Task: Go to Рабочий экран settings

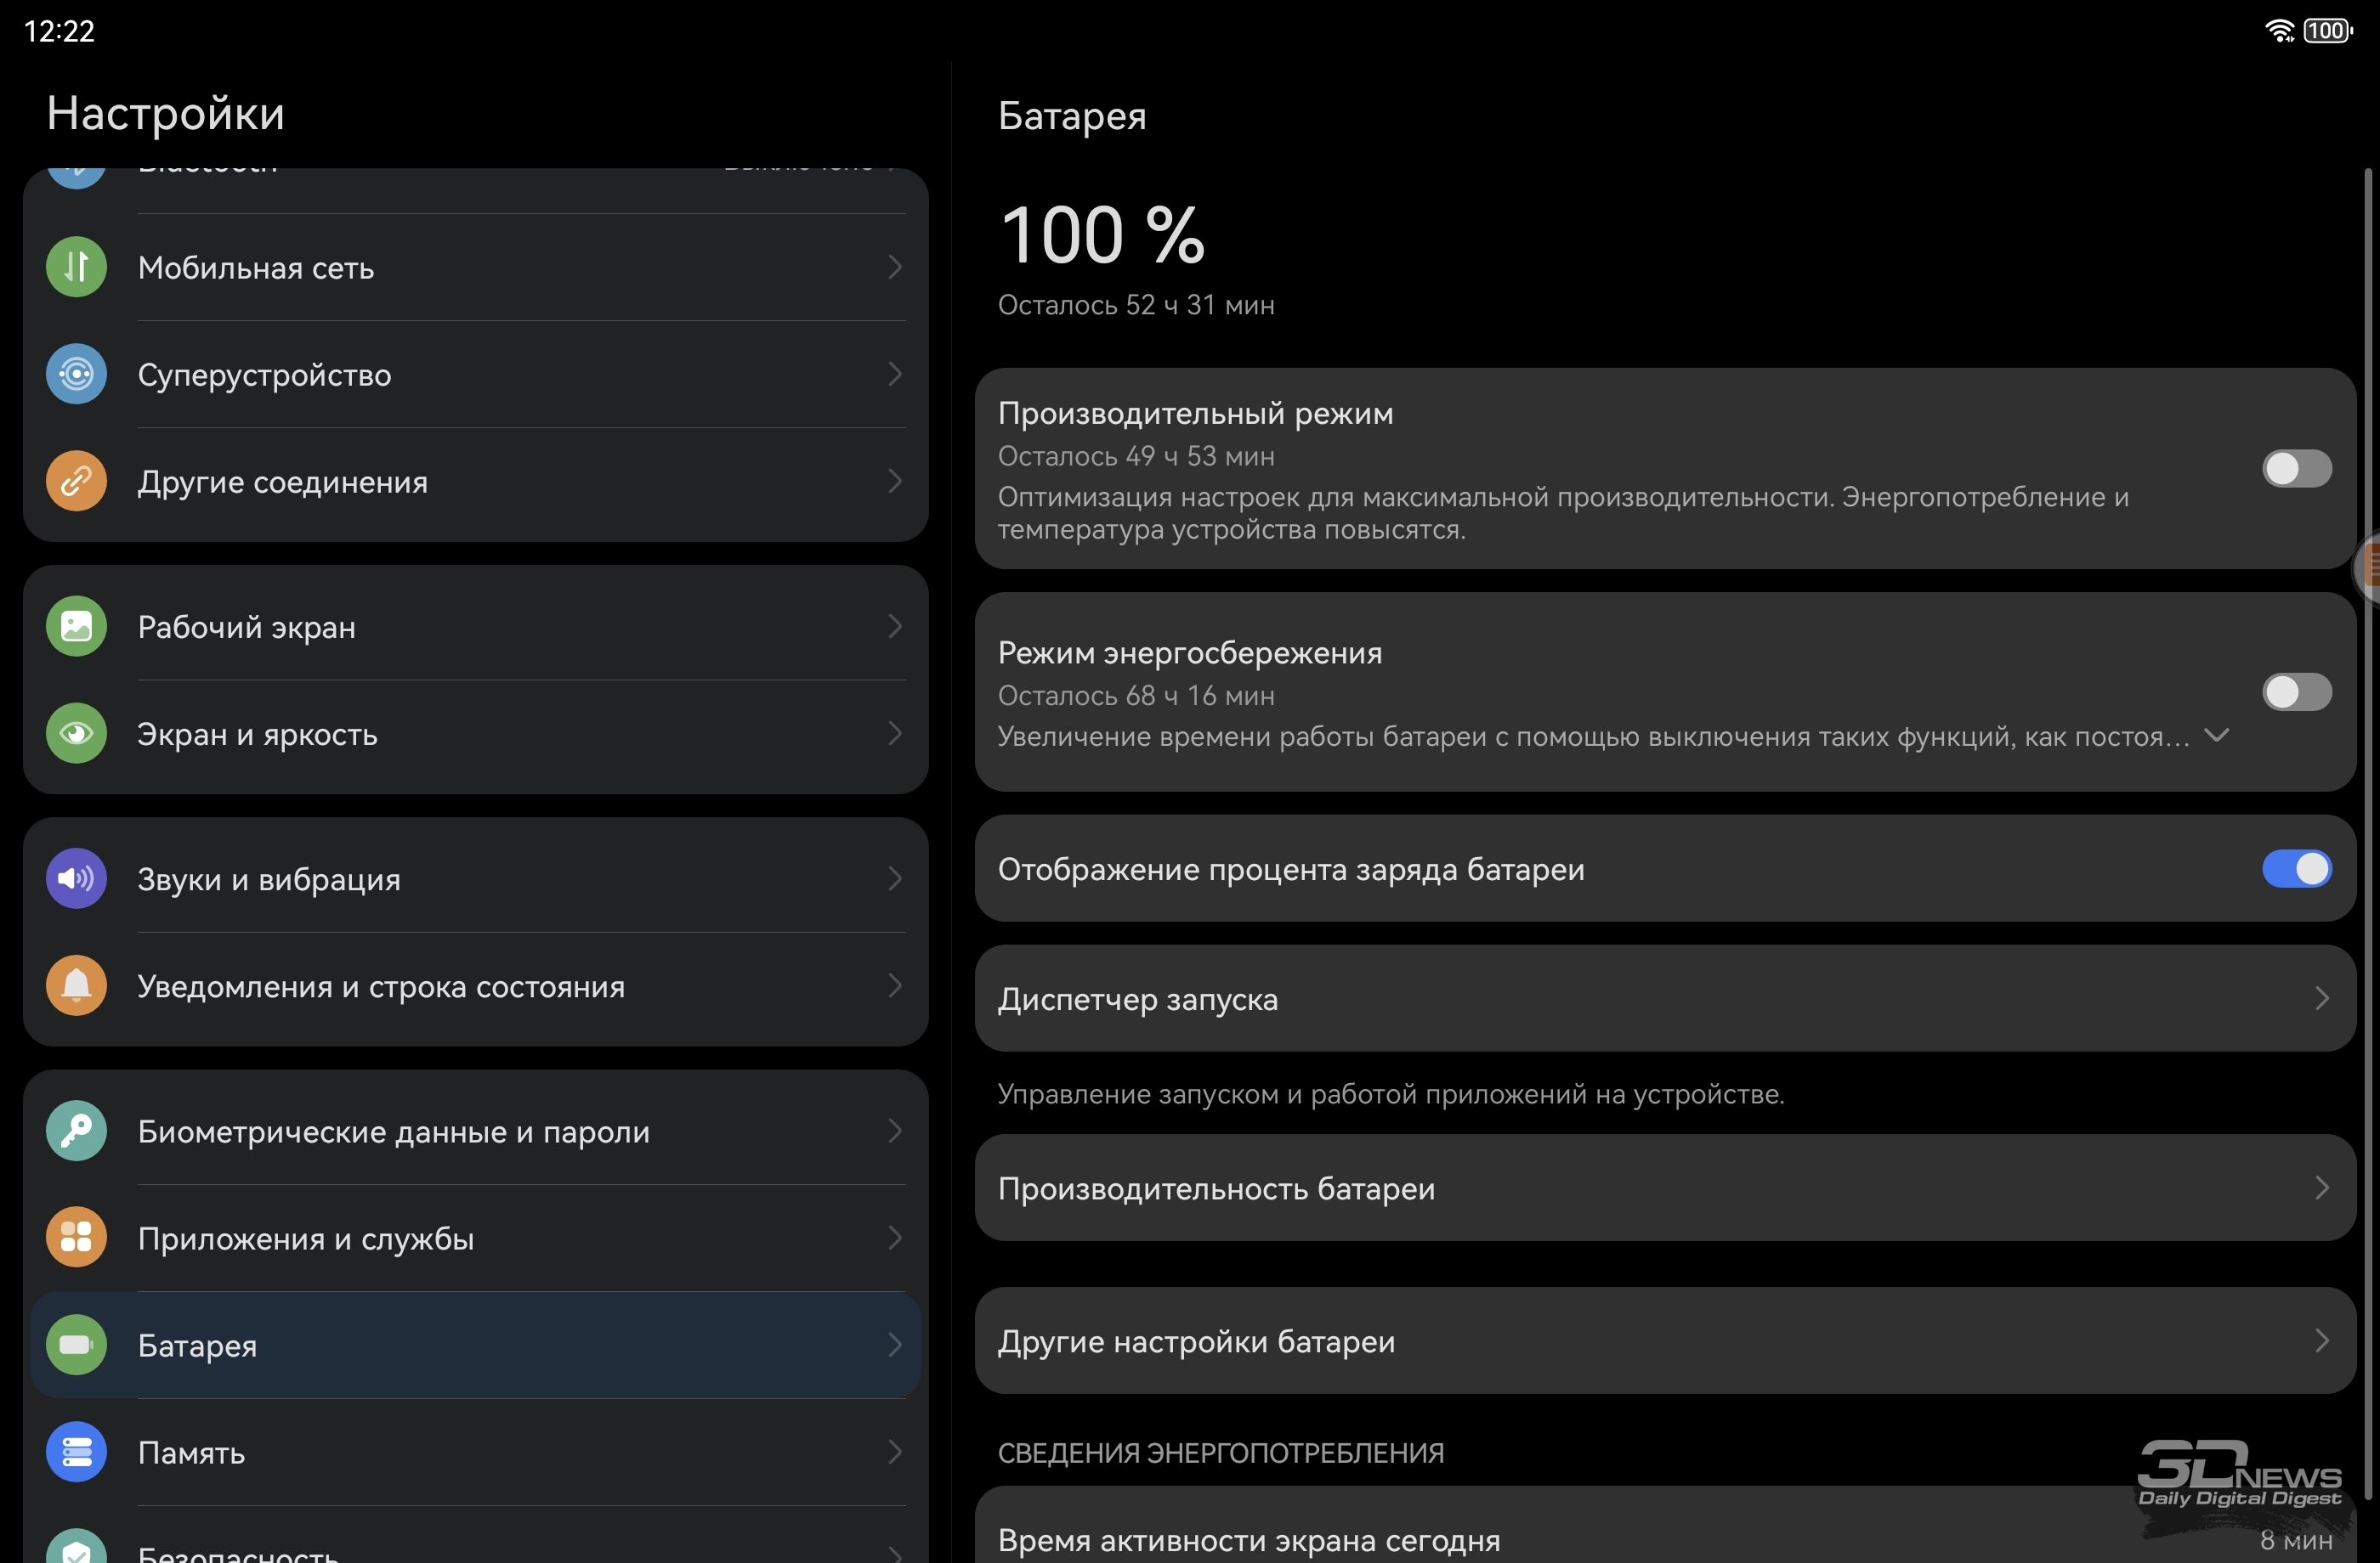Action: [476, 627]
